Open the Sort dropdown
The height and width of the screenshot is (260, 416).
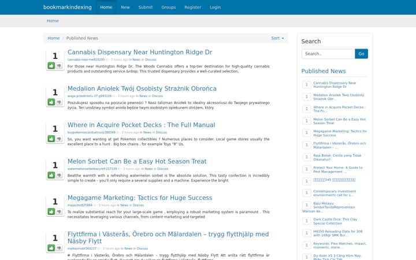pos(277,38)
